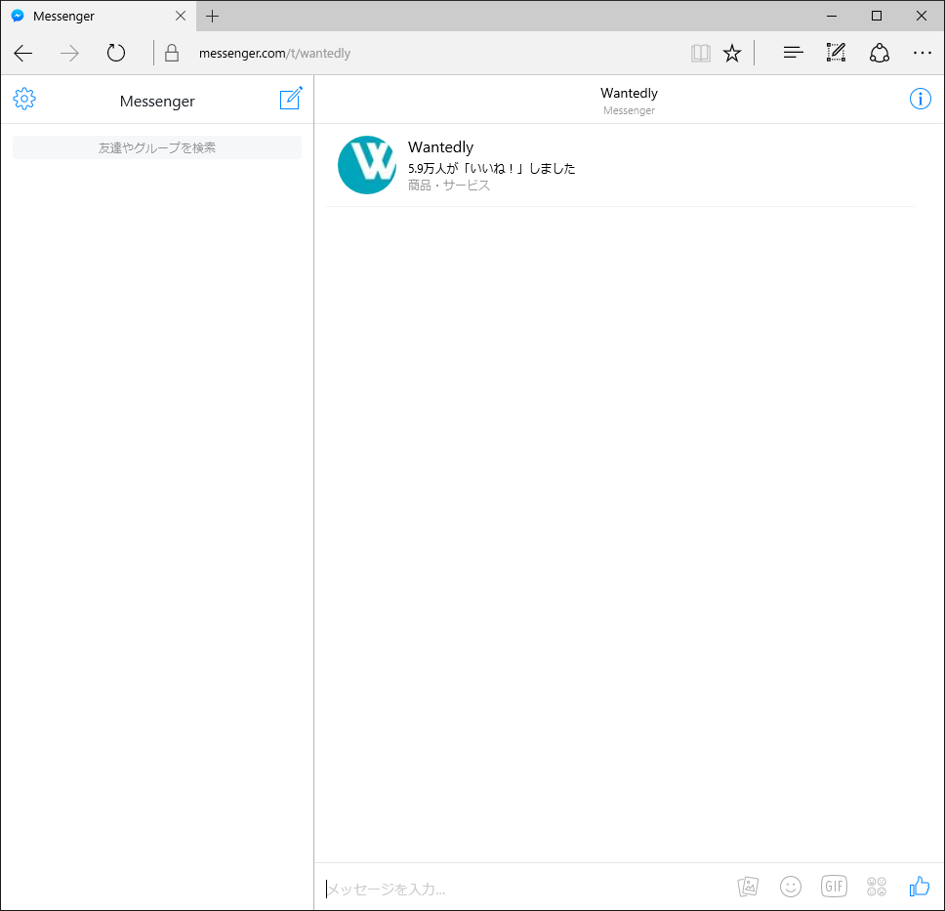
Task: Attach a photo to the message
Action: (748, 887)
